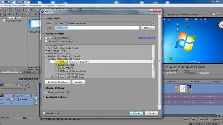Click Play from start under the preview

tap(175, 67)
